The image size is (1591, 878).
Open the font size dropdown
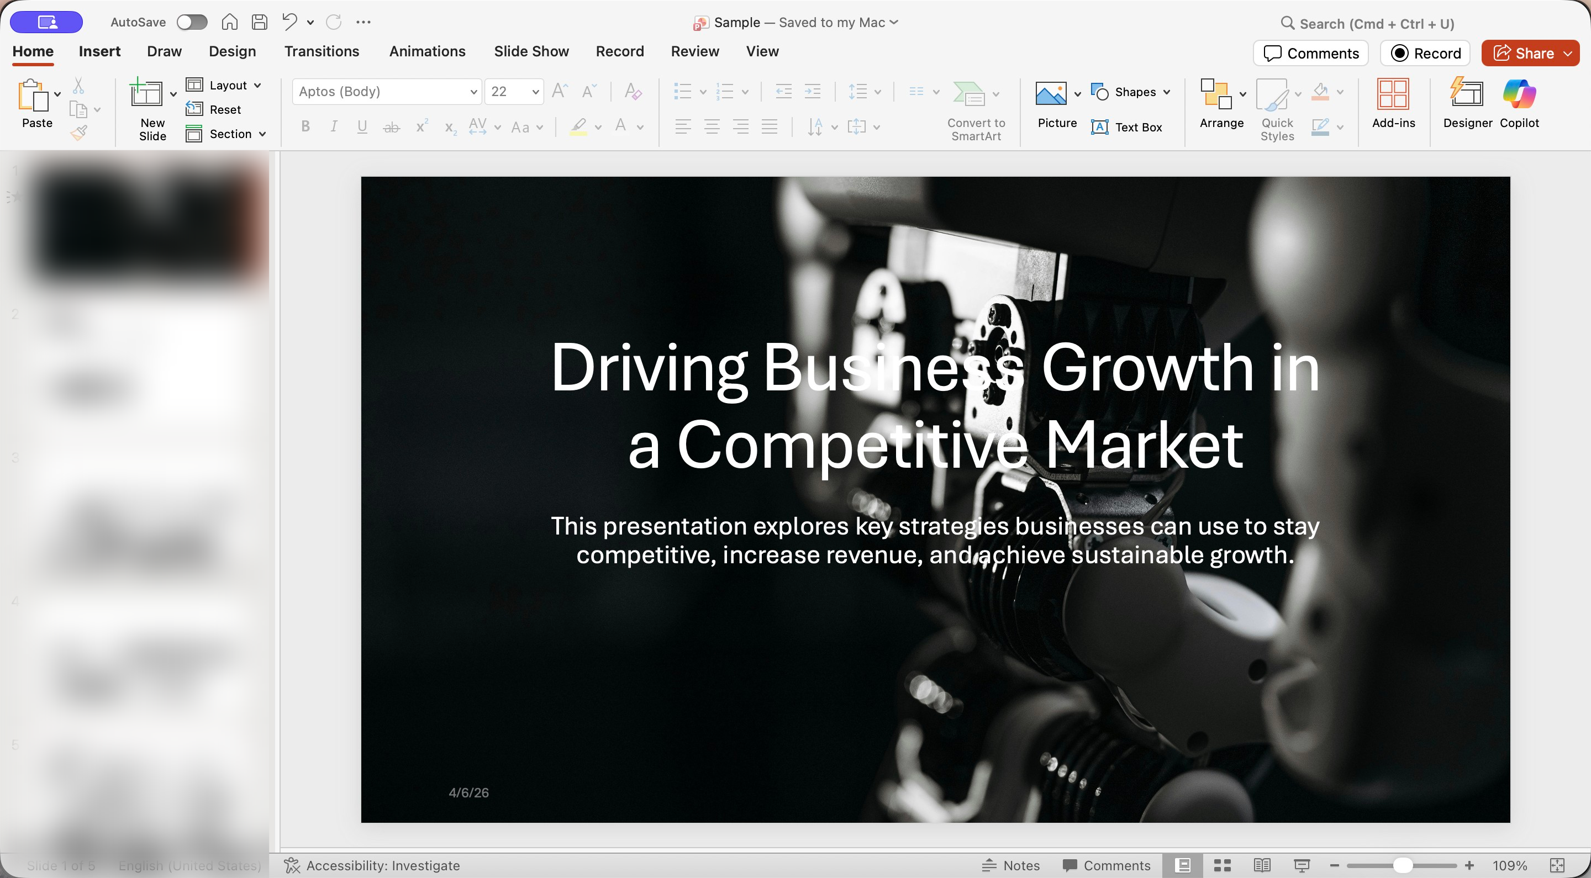tap(535, 92)
